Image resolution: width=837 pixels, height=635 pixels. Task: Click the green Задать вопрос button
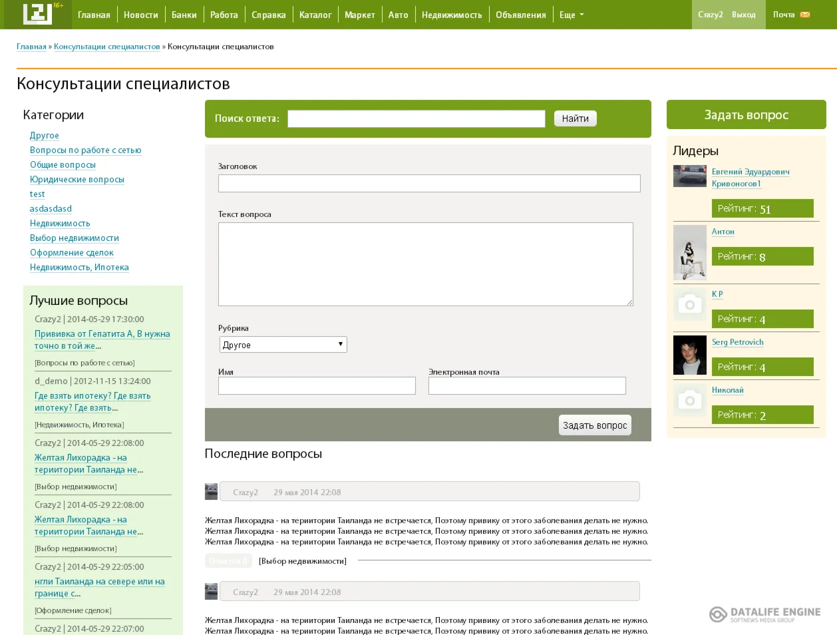point(747,114)
